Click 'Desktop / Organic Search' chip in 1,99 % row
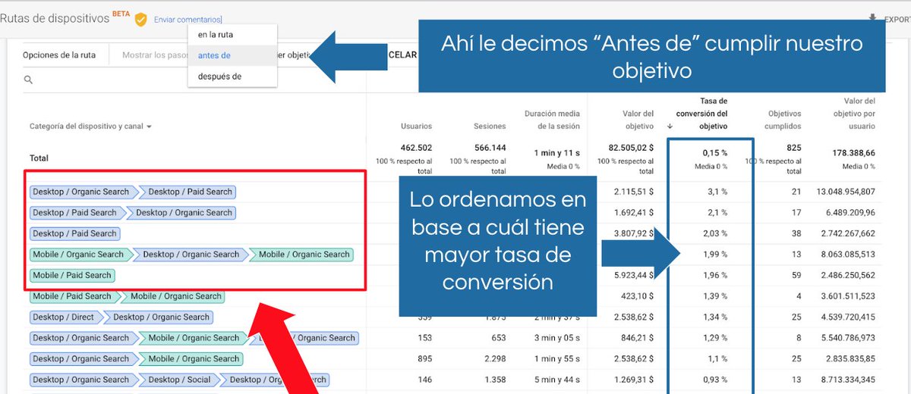The height and width of the screenshot is (394, 911). (x=189, y=255)
